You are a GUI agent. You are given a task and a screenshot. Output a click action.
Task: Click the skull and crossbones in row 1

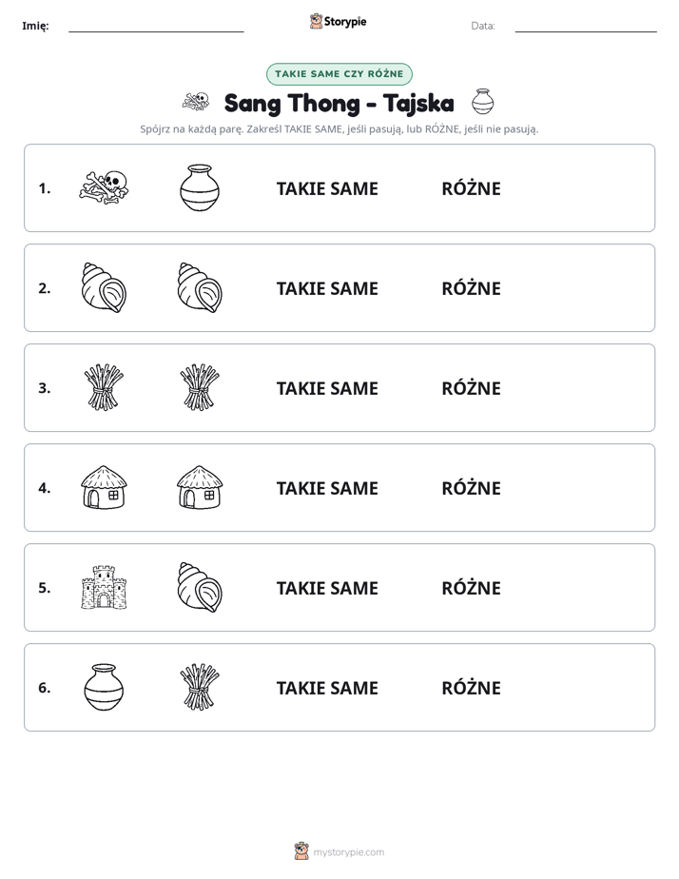(x=104, y=187)
